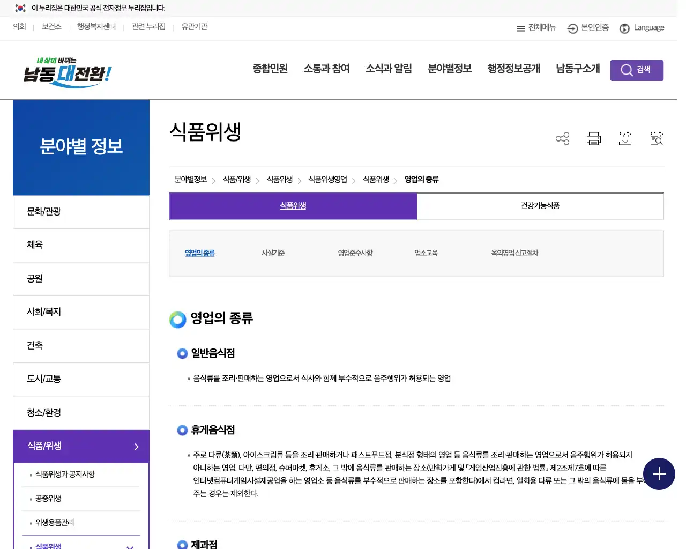Click the page search magnifier icon
686x549 pixels.
tap(657, 139)
